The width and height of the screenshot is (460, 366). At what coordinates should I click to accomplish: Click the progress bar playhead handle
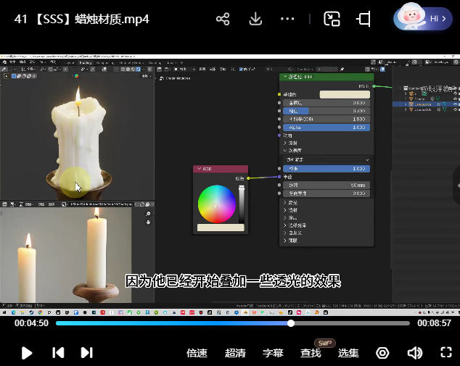point(291,323)
